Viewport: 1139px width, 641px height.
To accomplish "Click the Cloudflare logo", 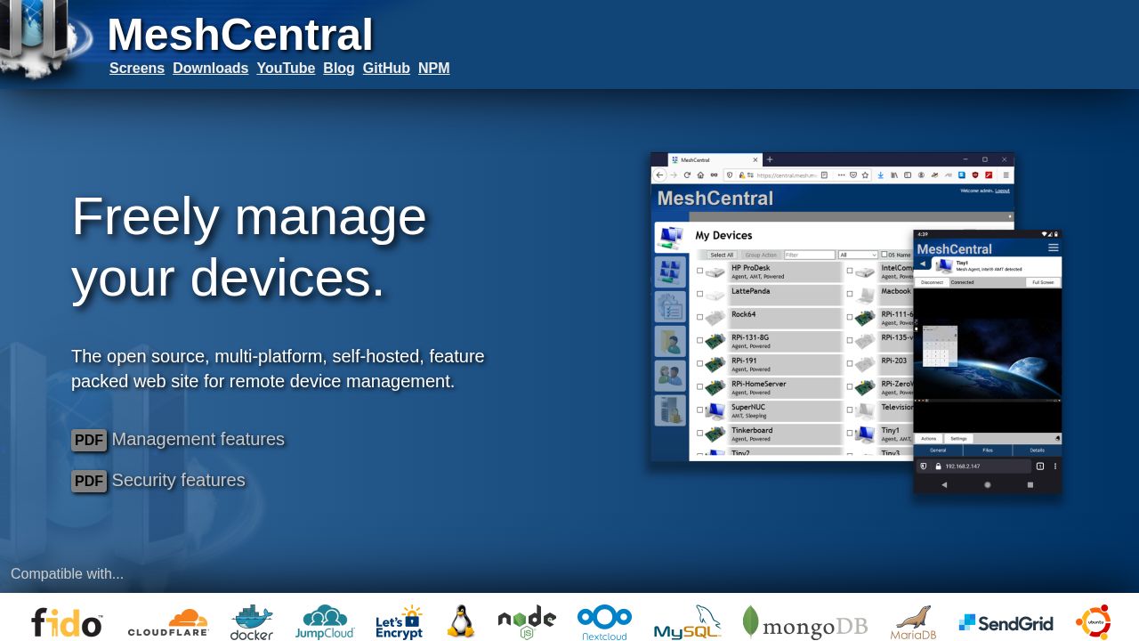I will (x=168, y=622).
